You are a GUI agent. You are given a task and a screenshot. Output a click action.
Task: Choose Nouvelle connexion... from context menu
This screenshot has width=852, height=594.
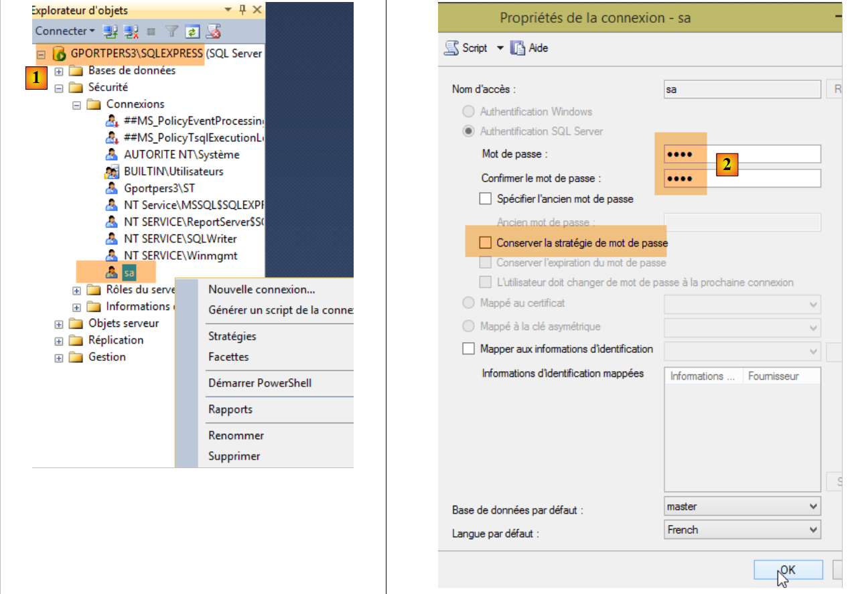[x=262, y=289]
